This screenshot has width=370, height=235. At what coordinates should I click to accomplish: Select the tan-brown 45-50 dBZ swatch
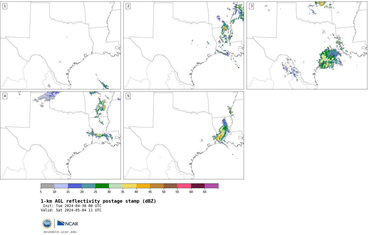click(157, 186)
